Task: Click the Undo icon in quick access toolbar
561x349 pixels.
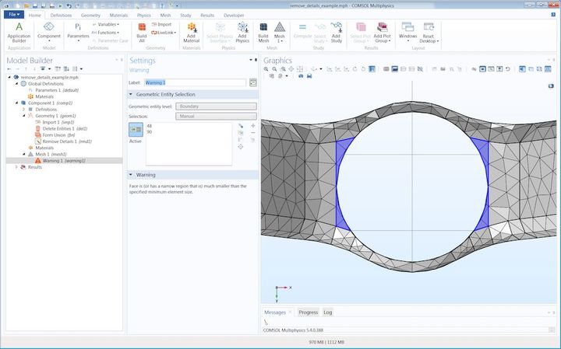Action: coord(69,5)
